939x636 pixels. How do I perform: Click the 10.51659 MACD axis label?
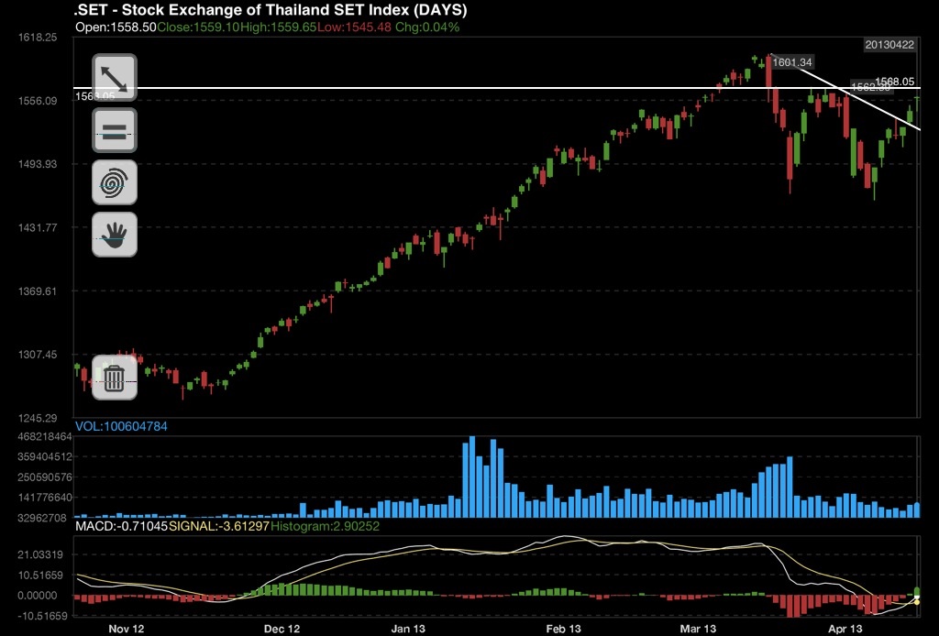click(40, 575)
